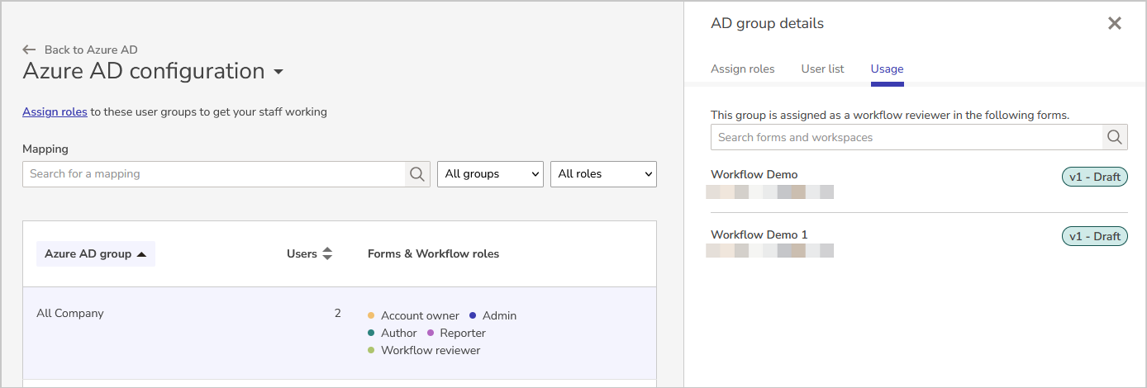Select the All Company group row
Image resolution: width=1147 pixels, height=388 pixels.
340,333
